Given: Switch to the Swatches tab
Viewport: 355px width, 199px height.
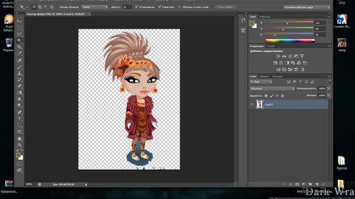Looking at the screenshot, I should point(265,17).
